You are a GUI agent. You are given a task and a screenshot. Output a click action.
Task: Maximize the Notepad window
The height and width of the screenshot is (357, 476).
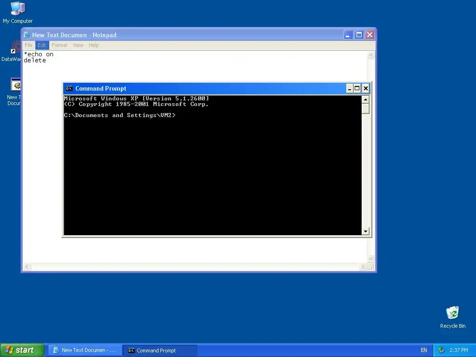tap(359, 35)
